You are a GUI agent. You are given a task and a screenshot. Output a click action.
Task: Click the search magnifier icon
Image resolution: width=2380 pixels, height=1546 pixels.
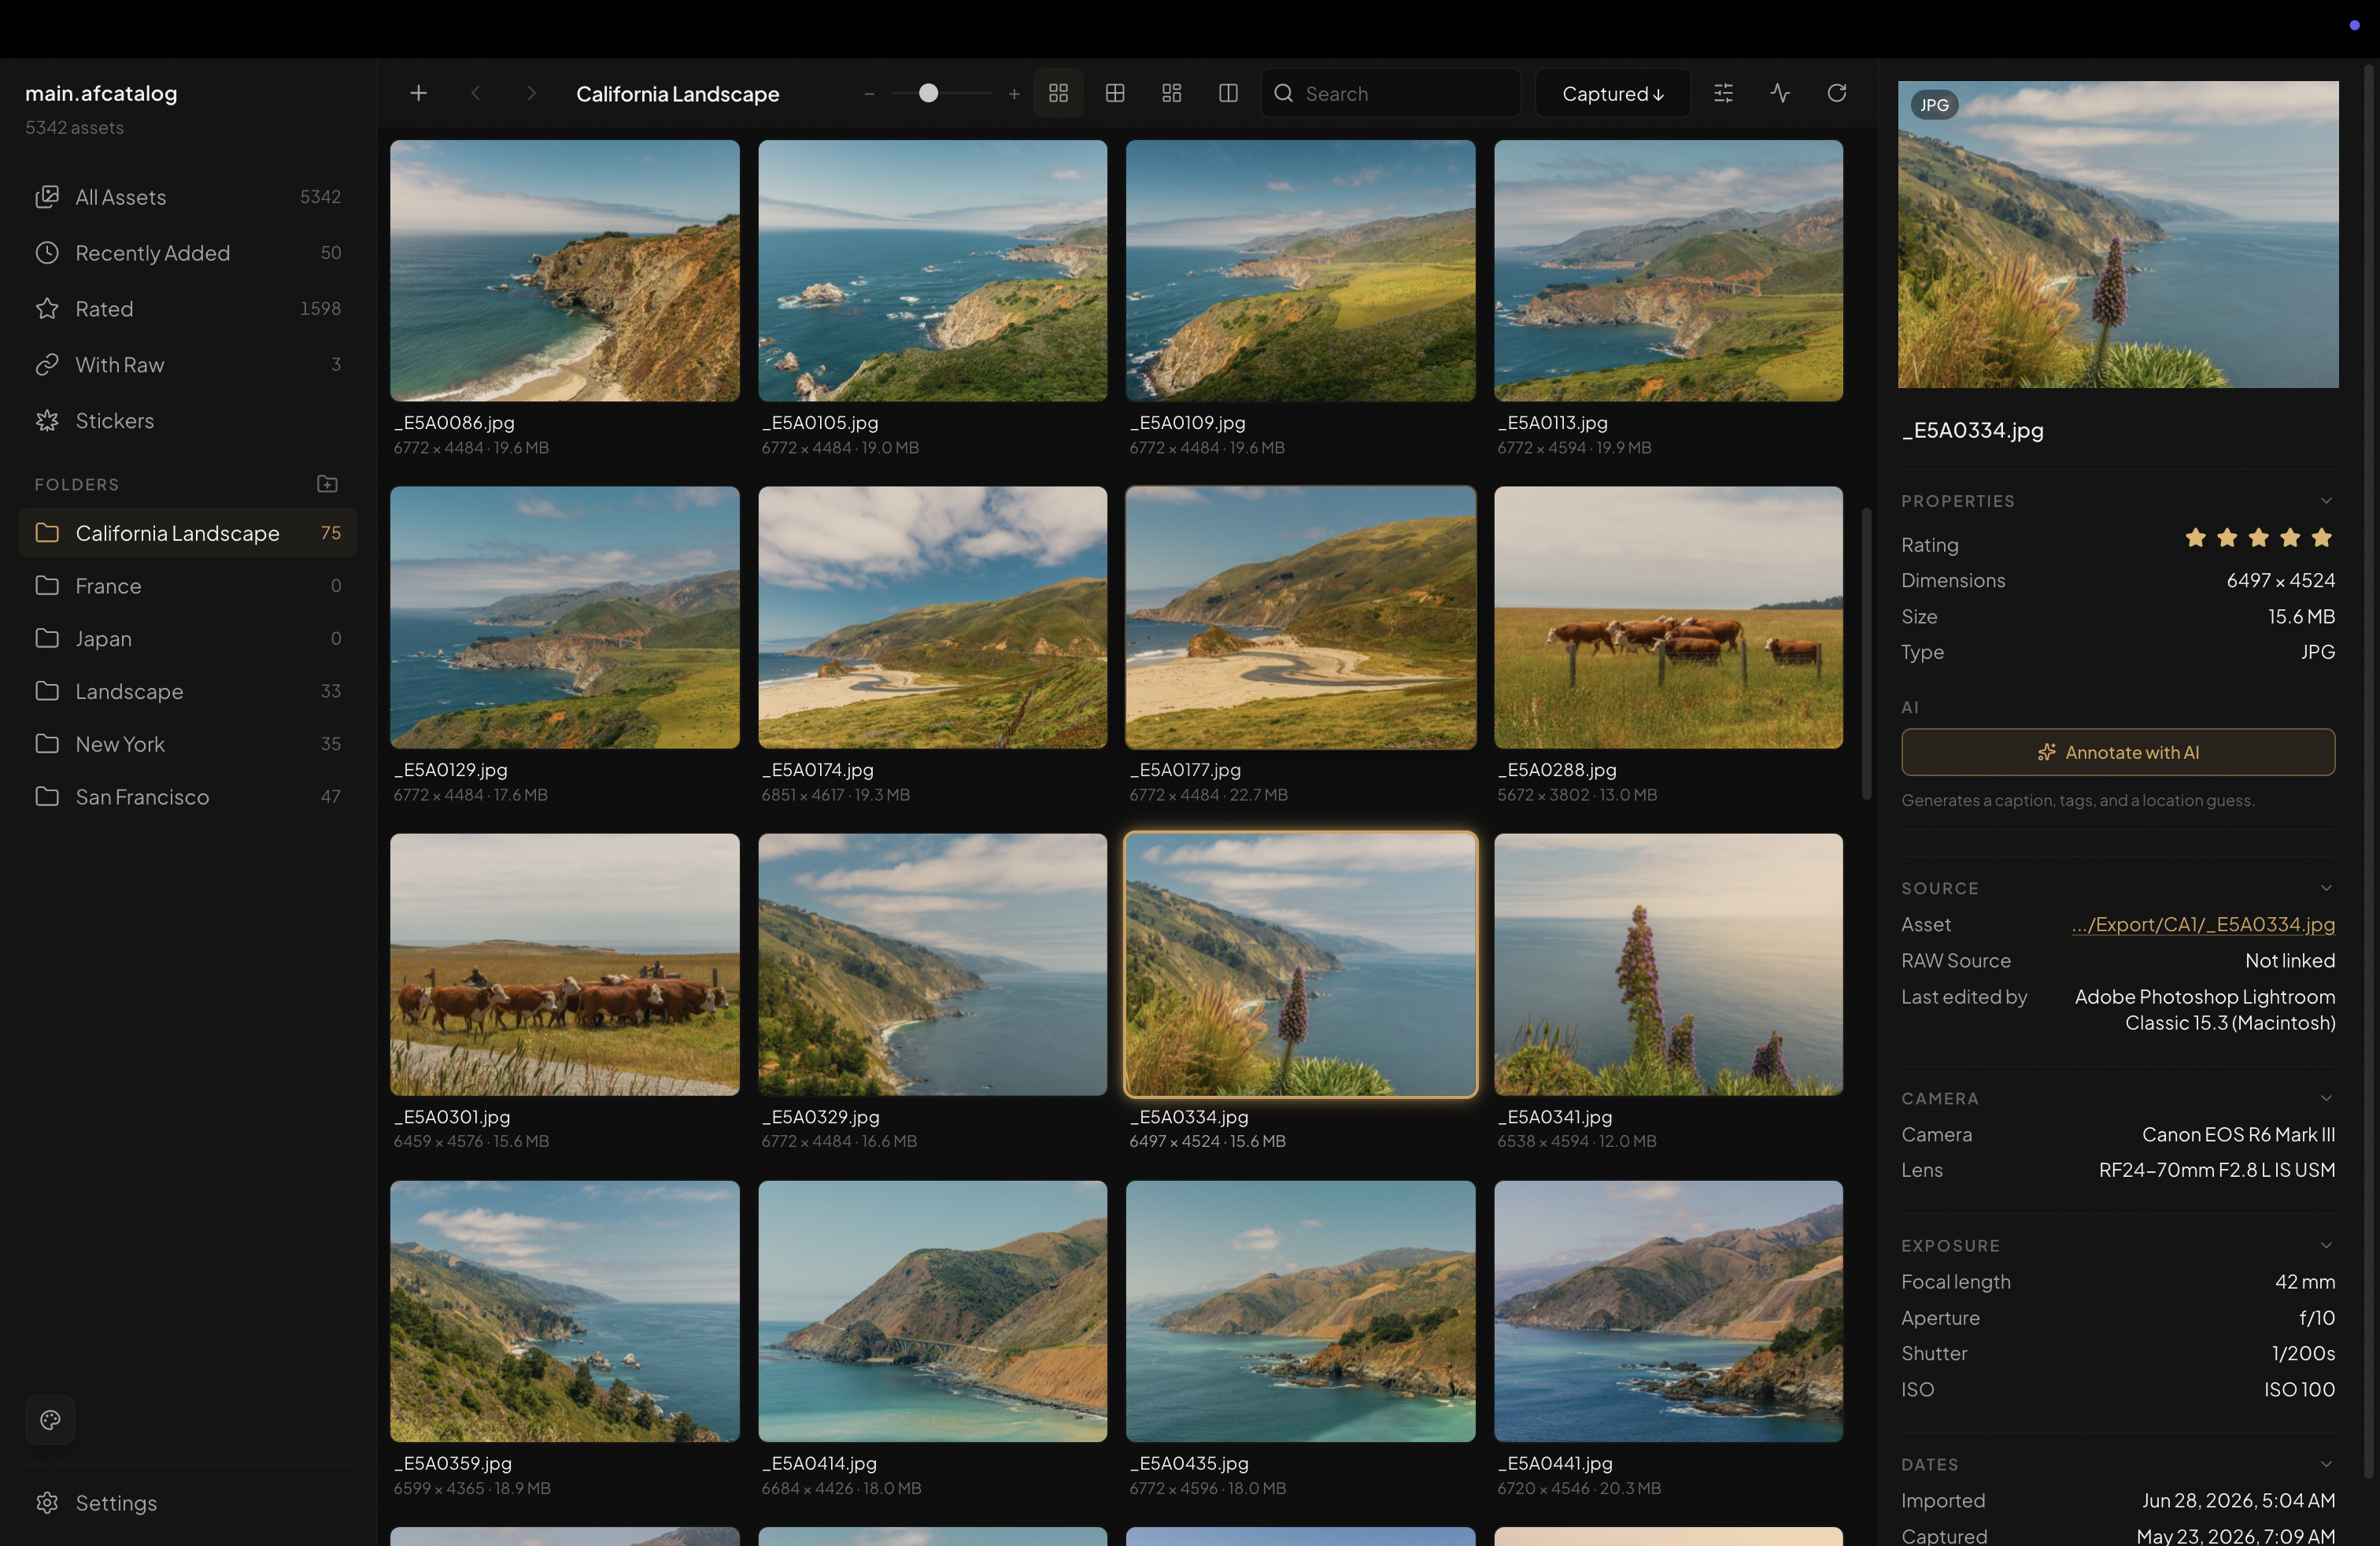(1284, 93)
